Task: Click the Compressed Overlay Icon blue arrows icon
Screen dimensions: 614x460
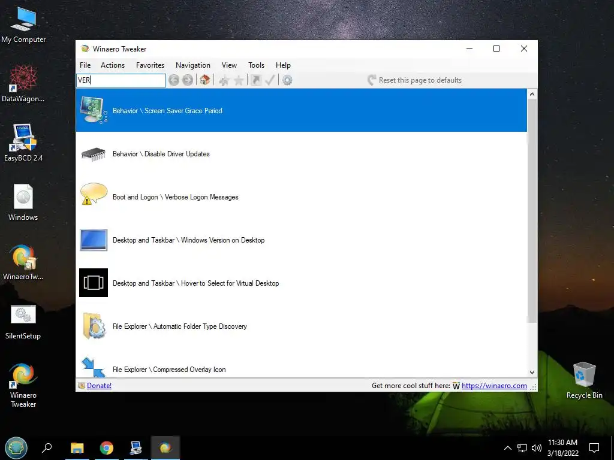Action: tap(94, 368)
